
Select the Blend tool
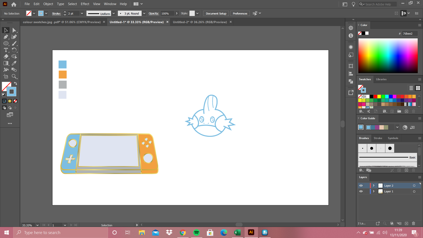(14, 70)
